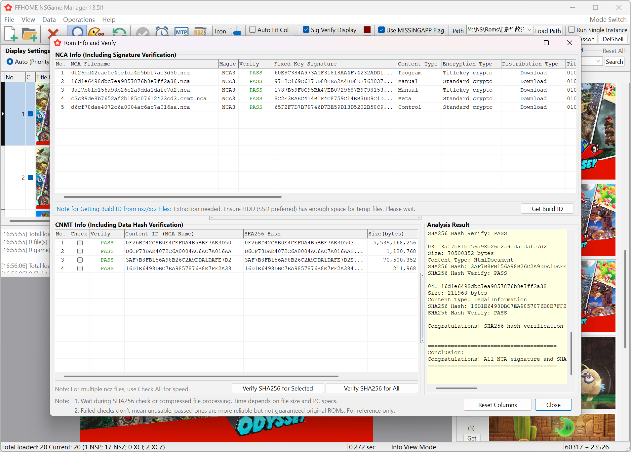Uncheck game row 1 checkbox in main list
This screenshot has height=452, width=631.
(30, 114)
